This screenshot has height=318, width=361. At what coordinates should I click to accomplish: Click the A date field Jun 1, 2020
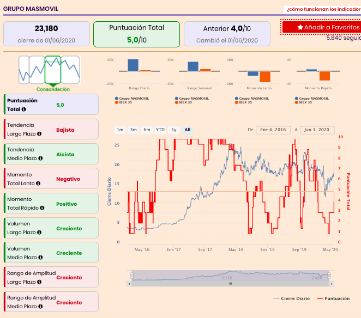tap(317, 130)
